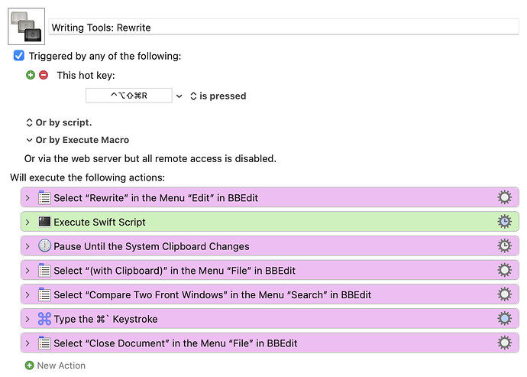Image resolution: width=527 pixels, height=377 pixels.
Task: Open gear menu for "Compare Two Front Windows" action
Action: pyautogui.click(x=504, y=294)
